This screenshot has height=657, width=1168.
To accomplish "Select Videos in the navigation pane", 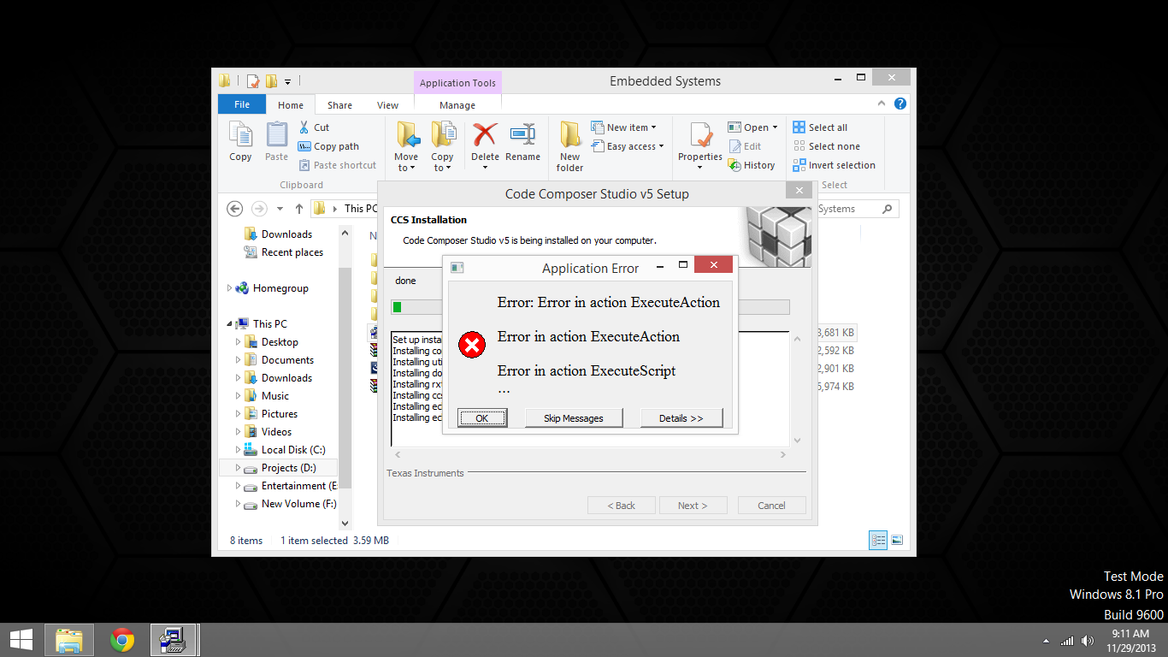I will tap(268, 432).
